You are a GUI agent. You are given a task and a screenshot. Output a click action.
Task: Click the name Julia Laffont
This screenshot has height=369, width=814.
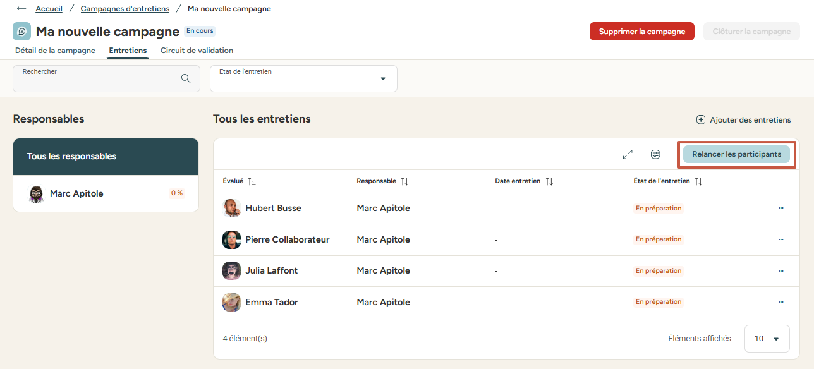[x=271, y=270]
